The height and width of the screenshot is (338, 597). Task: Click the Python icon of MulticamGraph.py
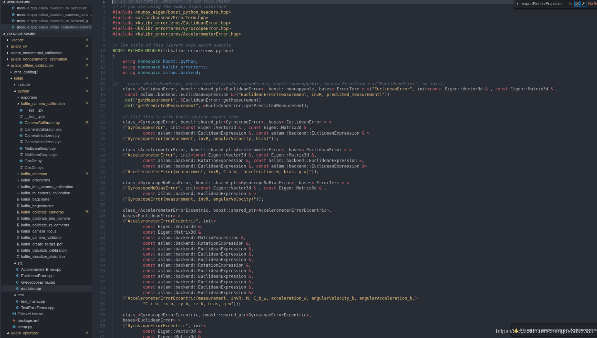21,148
